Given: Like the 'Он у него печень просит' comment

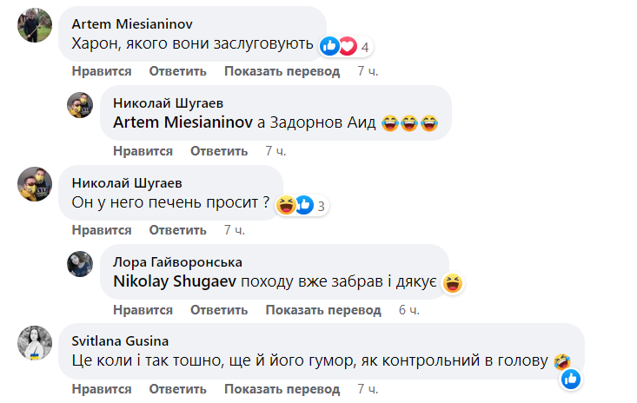Looking at the screenshot, I should pos(102,230).
